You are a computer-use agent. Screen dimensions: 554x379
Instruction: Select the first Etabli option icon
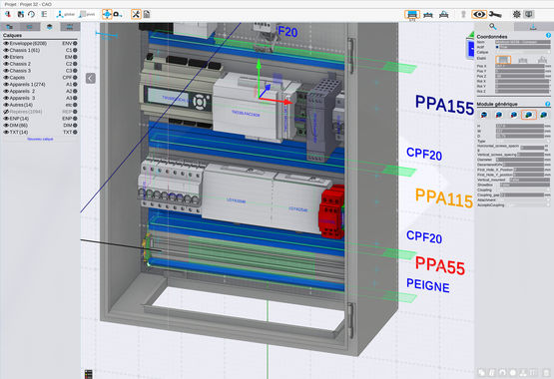click(503, 60)
